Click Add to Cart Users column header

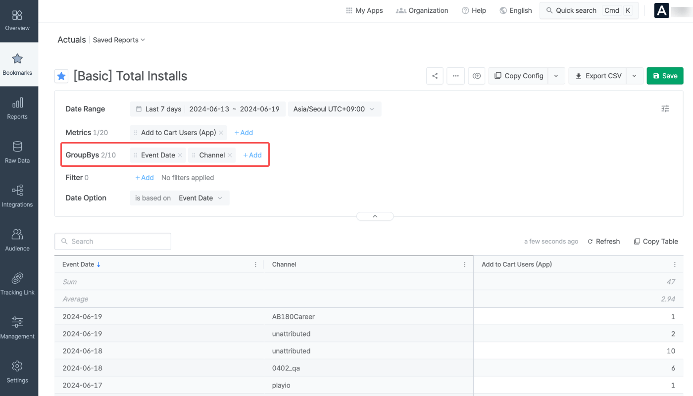click(517, 264)
